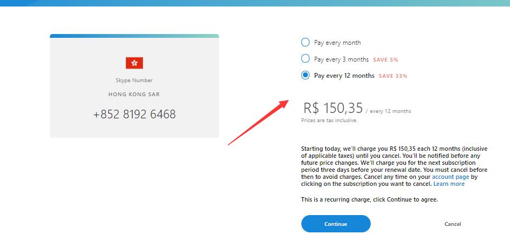Open the account page link
510x241 pixels.
(x=450, y=177)
